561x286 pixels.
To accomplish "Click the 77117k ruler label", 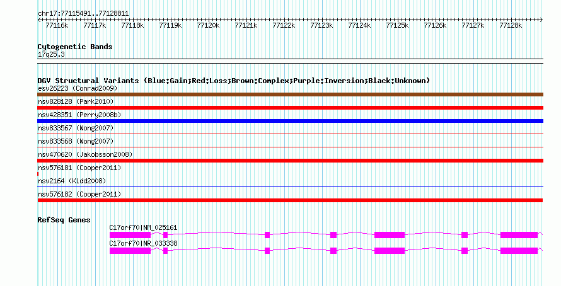I will pos(95,25).
